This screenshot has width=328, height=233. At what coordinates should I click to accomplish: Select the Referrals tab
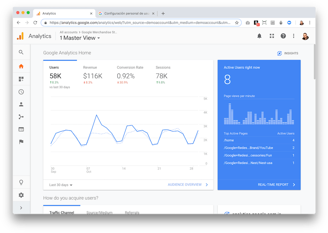point(132,212)
